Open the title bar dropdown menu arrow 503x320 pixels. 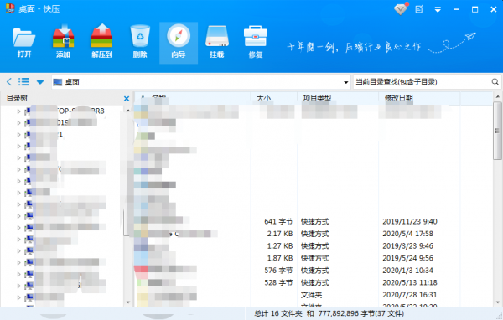(438, 10)
